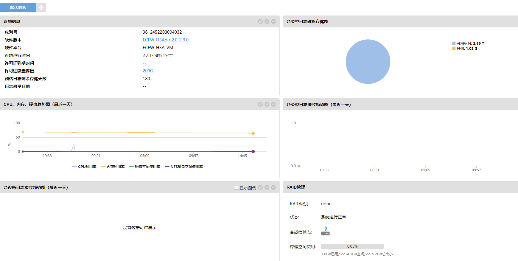
Task: Pop out the CPU、内存、硬盘趋势图 panel
Action: coord(260,104)
